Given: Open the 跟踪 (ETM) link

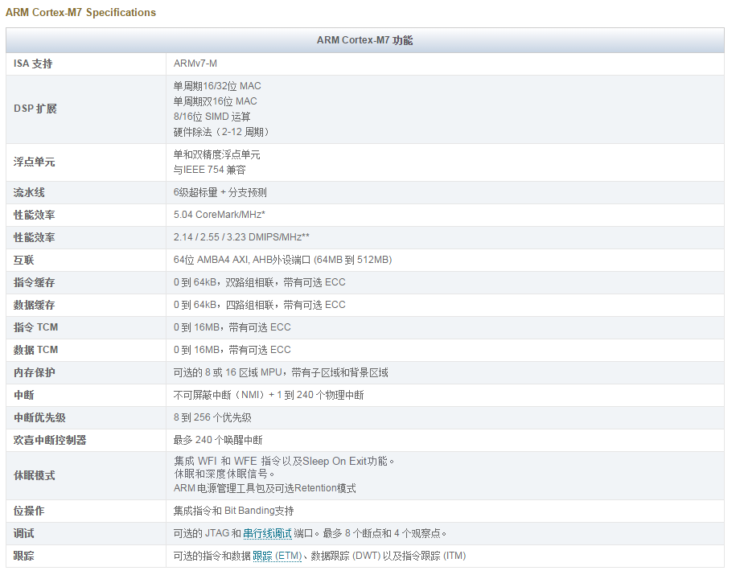Looking at the screenshot, I should pyautogui.click(x=277, y=557).
